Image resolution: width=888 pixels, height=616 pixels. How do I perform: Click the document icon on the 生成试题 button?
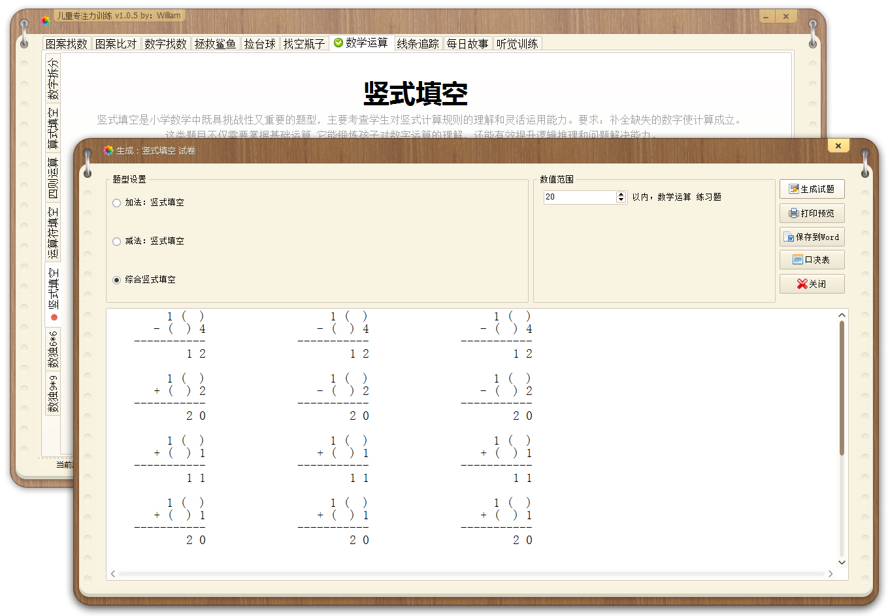(x=793, y=189)
